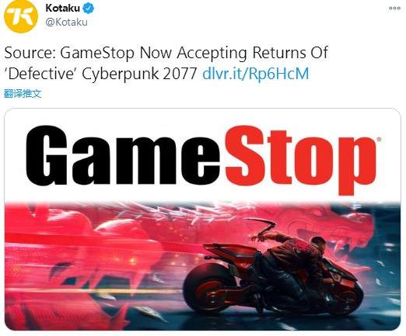Click the blue verified badge beside Kotaku

[x=88, y=9]
